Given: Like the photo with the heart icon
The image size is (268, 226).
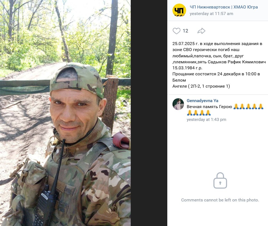Looking at the screenshot, I should (x=176, y=31).
